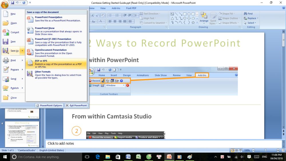Click Center text alignment icon
Screen dimensions: 286x161
pos(115,21)
